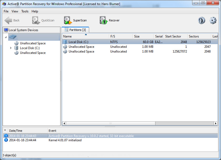Viewport: 221px width, 160px height.
Task: Click the Recover toolbar button
Action: [109, 20]
